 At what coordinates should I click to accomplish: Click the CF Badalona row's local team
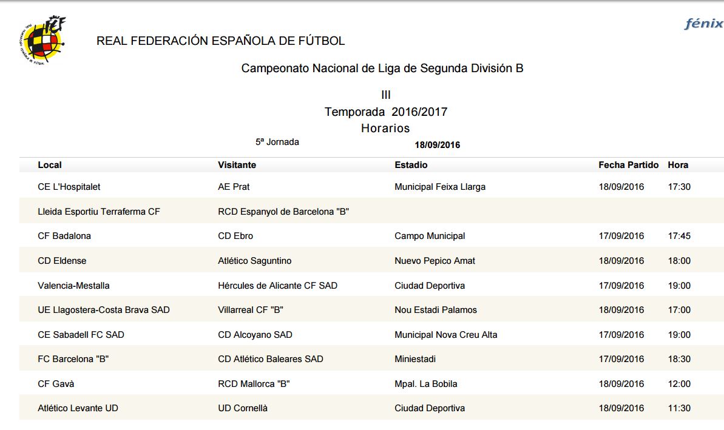click(x=64, y=236)
